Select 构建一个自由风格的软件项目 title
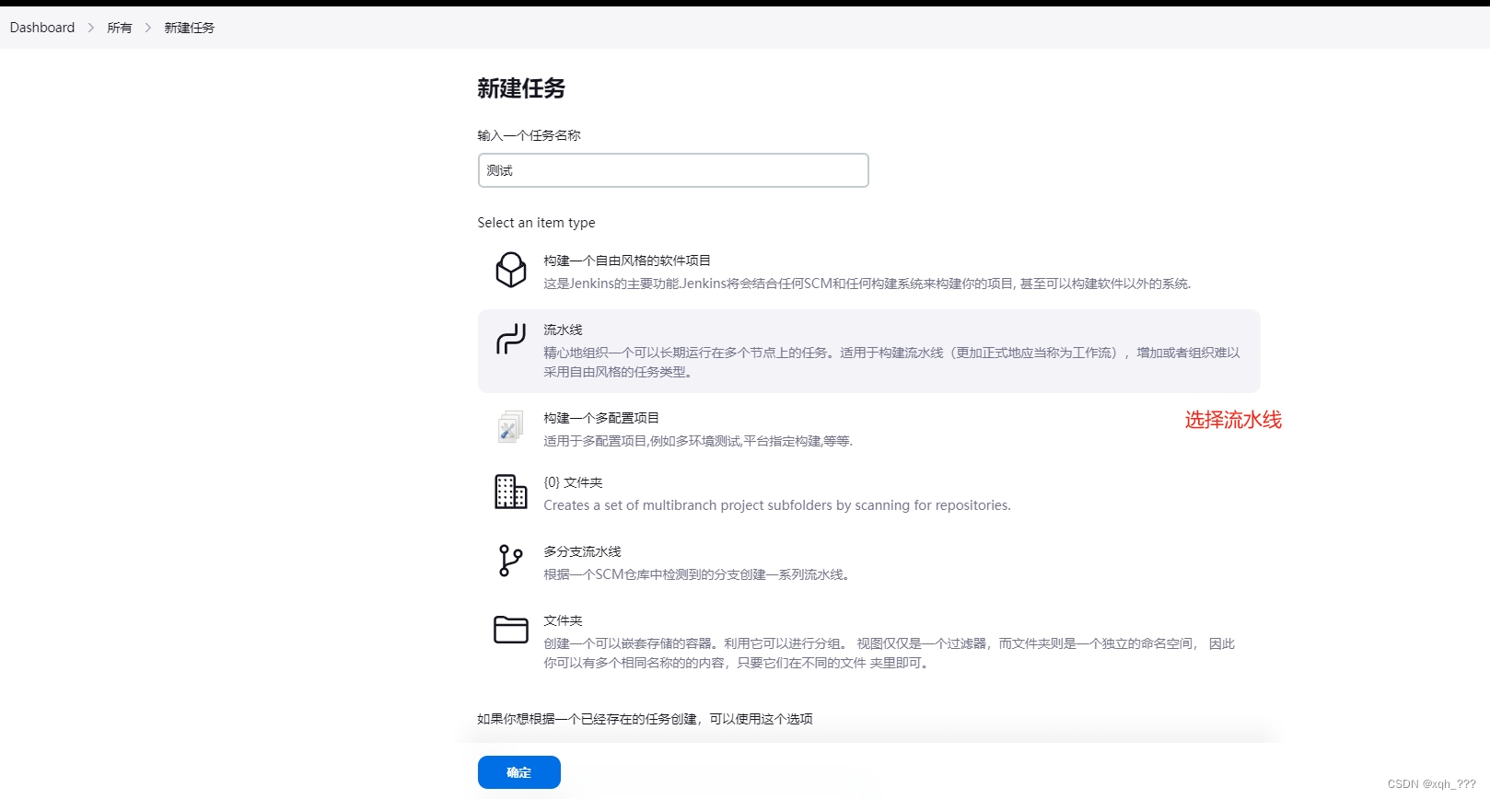The image size is (1490, 799). tap(627, 261)
